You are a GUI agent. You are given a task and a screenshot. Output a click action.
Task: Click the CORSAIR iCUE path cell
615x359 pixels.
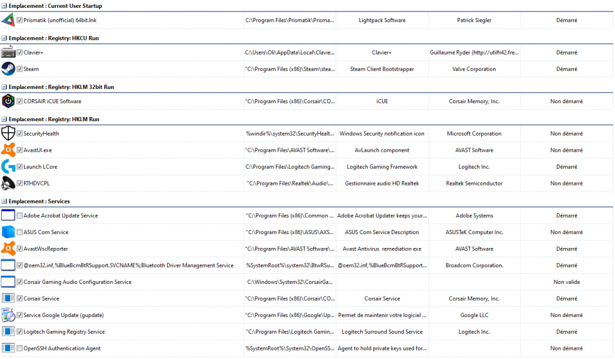[x=290, y=101]
